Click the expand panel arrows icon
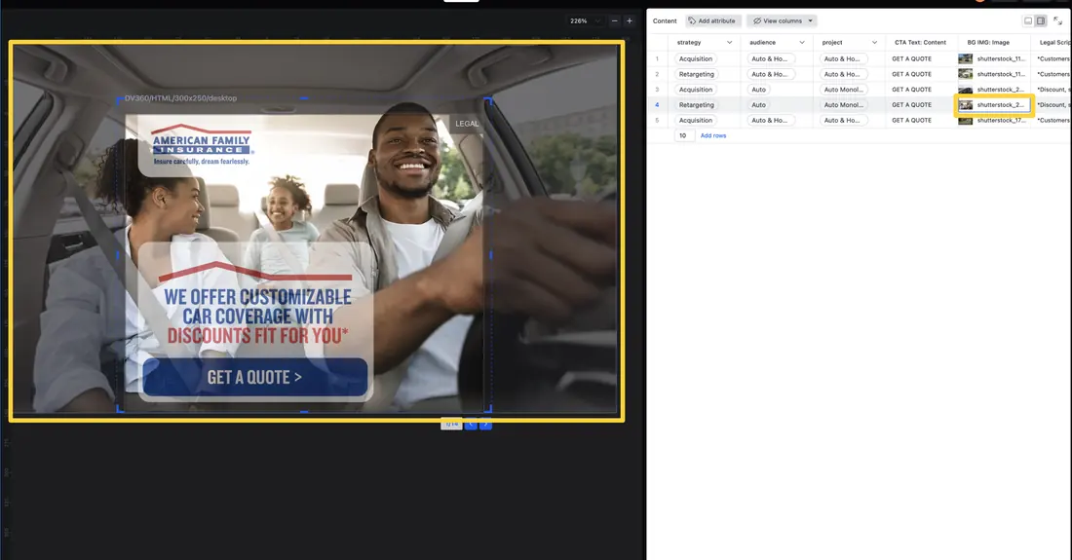 (x=1058, y=21)
